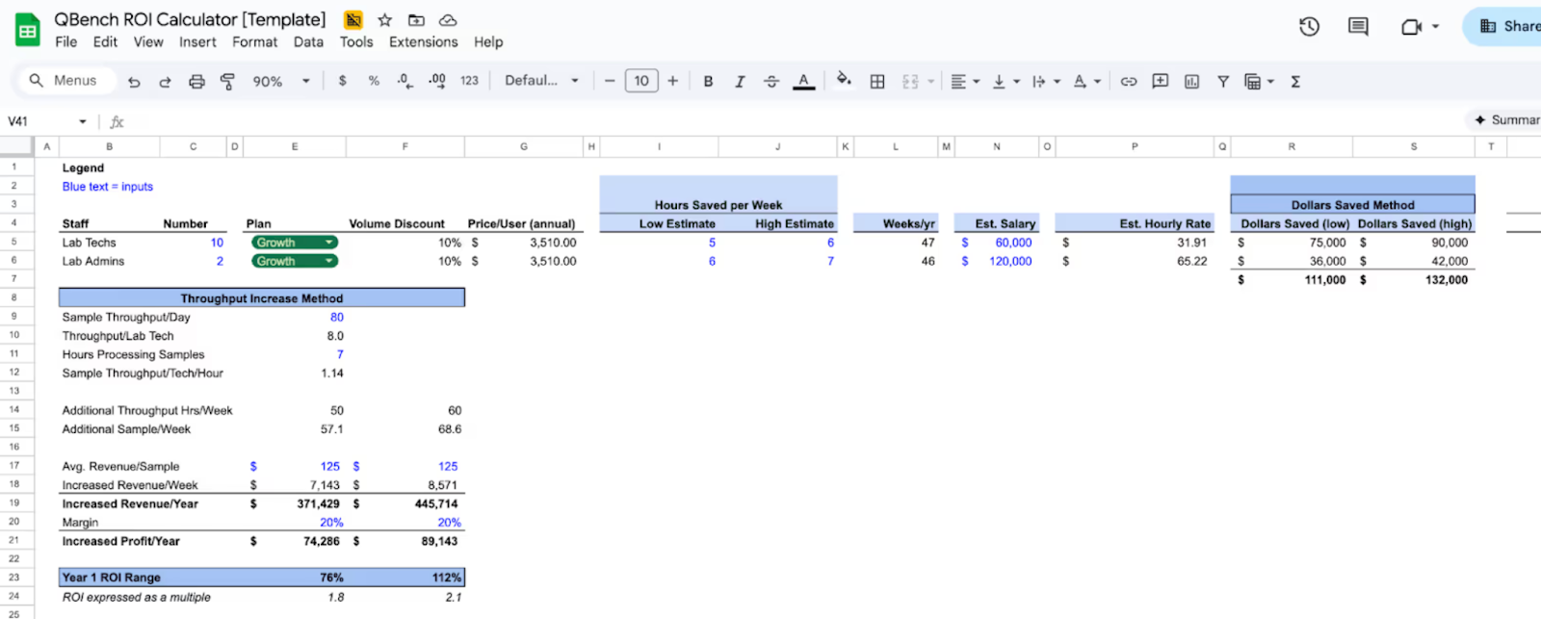1541x619 pixels.
Task: Open the text rotation dropdown
Action: click(1085, 82)
